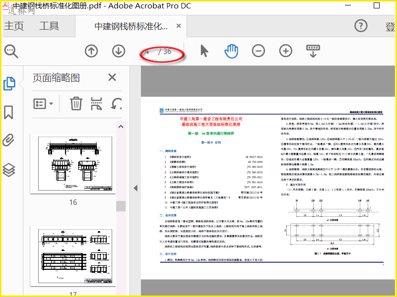Open the thumbnail options dropdown menu
The height and width of the screenshot is (297, 397).
(43, 104)
